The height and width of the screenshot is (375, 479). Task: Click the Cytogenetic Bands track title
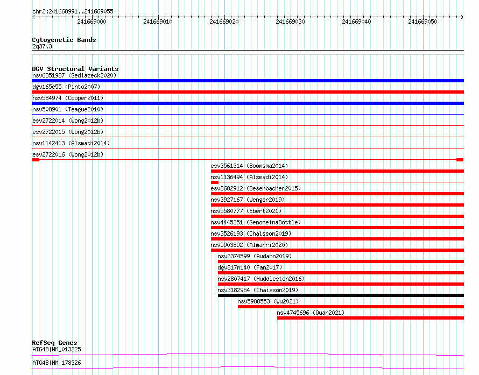[x=64, y=40]
